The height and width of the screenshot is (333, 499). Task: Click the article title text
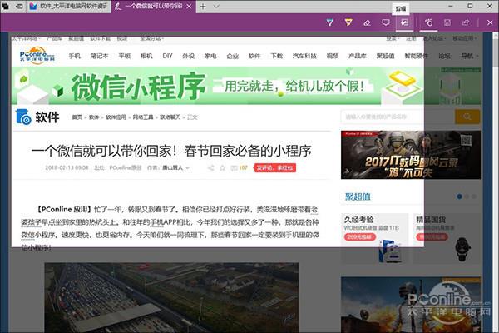tap(171, 151)
